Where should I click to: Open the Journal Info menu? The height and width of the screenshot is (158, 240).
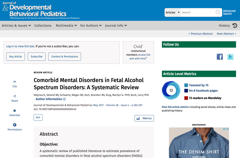pos(116,25)
